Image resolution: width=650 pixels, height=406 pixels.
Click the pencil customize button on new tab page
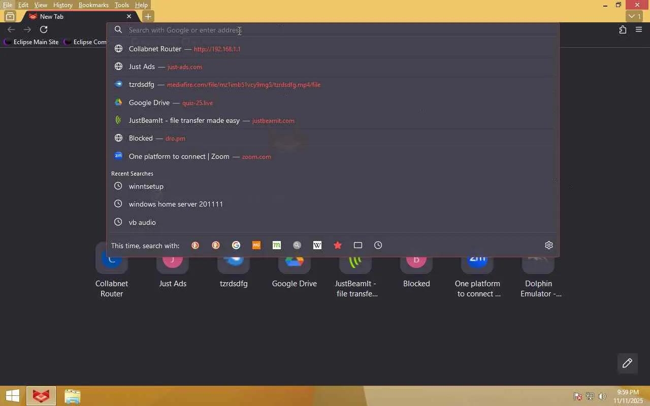(x=627, y=363)
